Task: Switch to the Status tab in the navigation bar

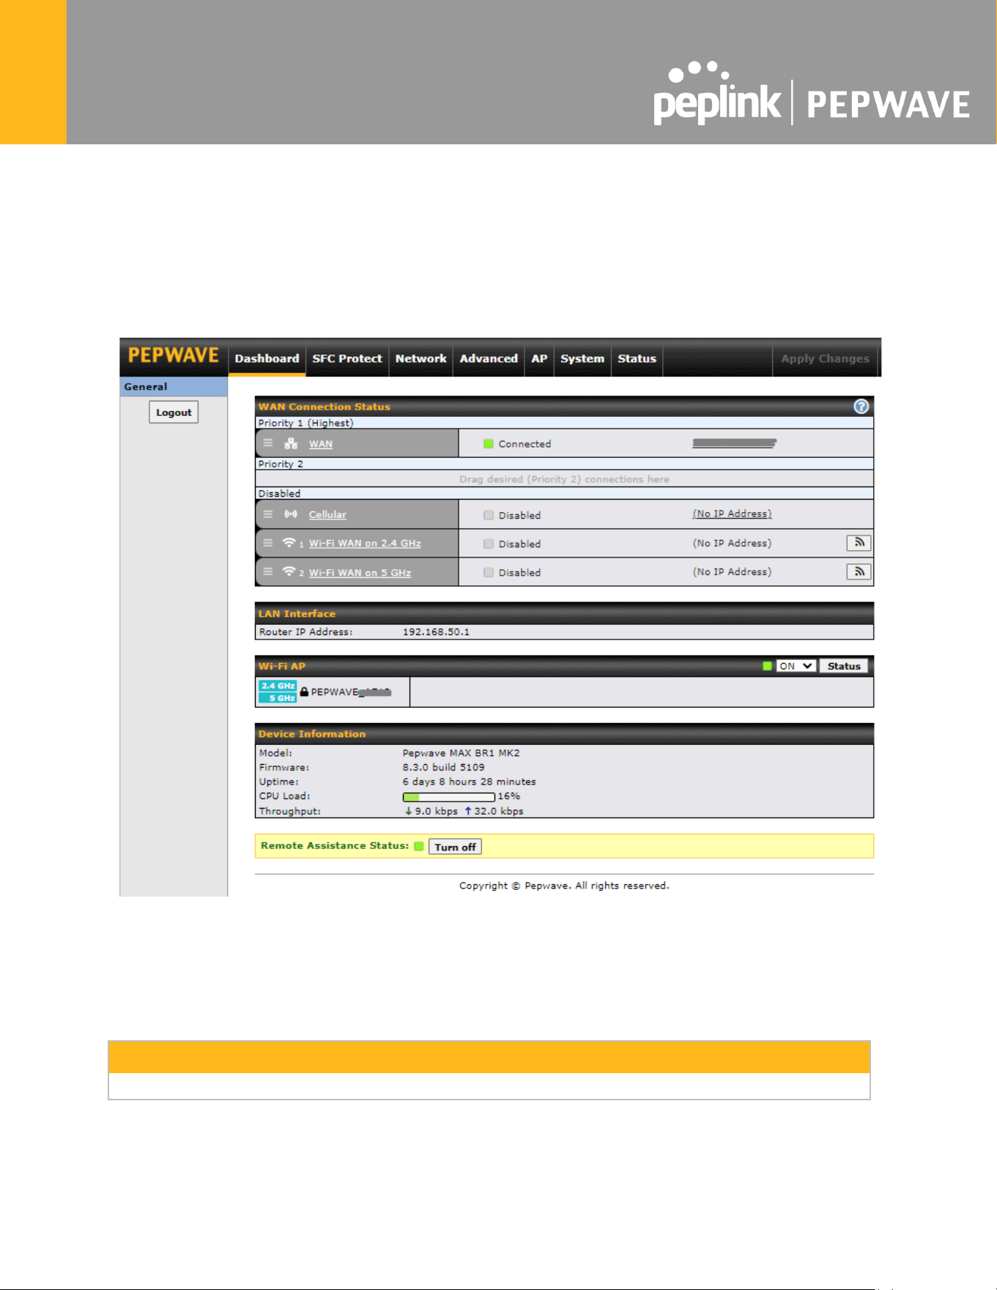Action: pos(637,358)
